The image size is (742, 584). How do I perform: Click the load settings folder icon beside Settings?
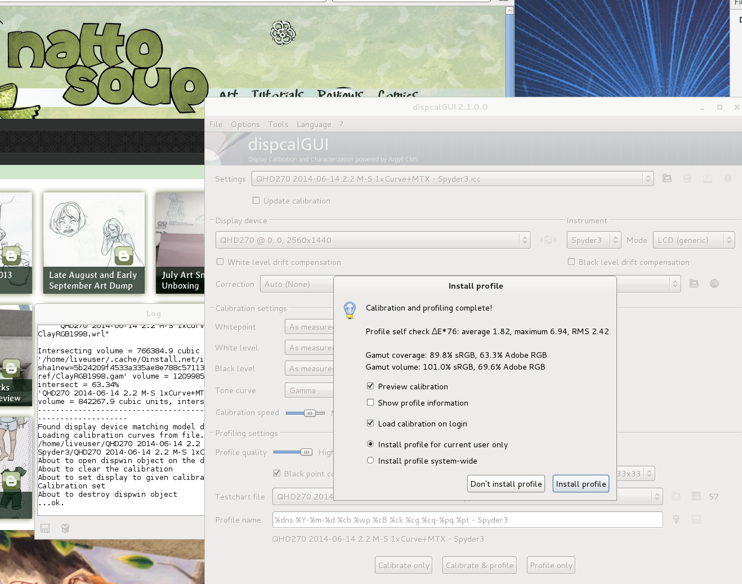coord(667,178)
